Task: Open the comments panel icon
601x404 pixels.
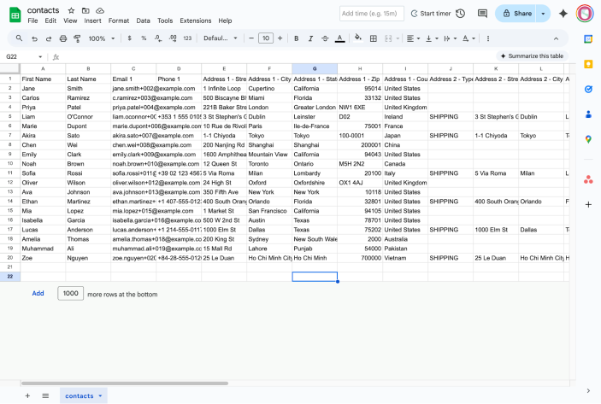Action: point(482,14)
